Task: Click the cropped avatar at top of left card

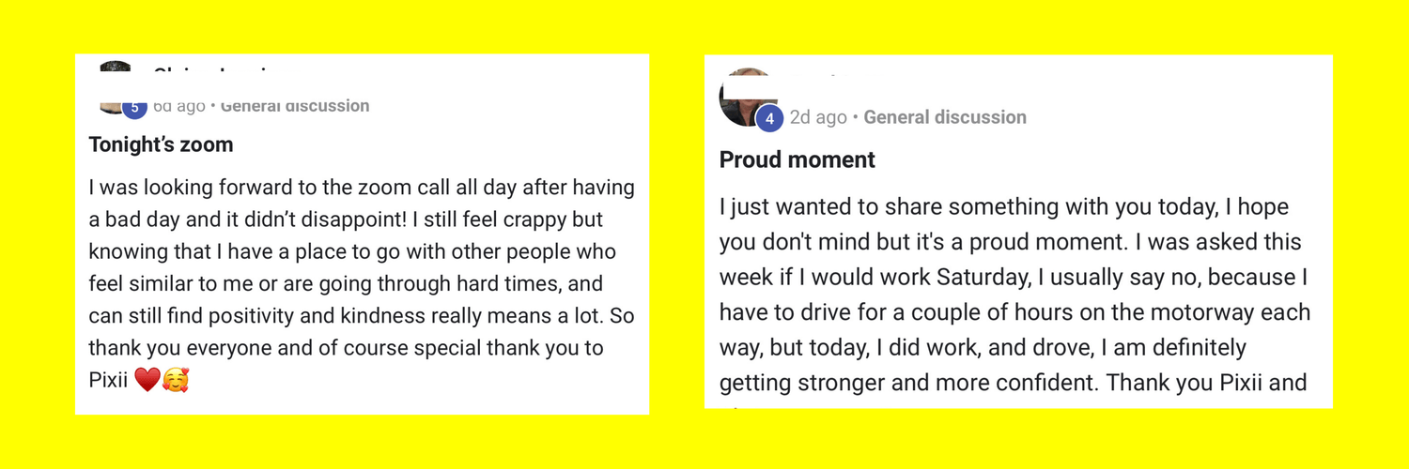Action: pyautogui.click(x=116, y=66)
